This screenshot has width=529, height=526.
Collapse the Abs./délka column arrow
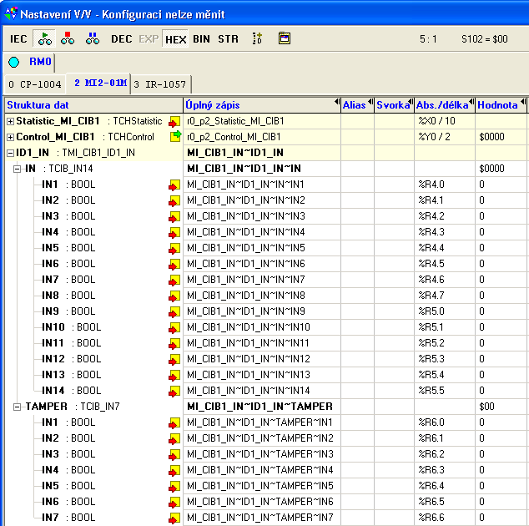[471, 102]
